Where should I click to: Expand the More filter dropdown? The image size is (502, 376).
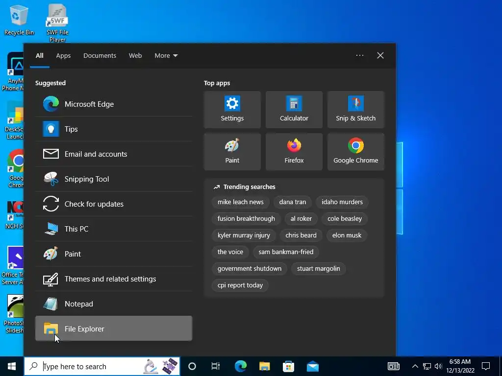click(x=166, y=56)
